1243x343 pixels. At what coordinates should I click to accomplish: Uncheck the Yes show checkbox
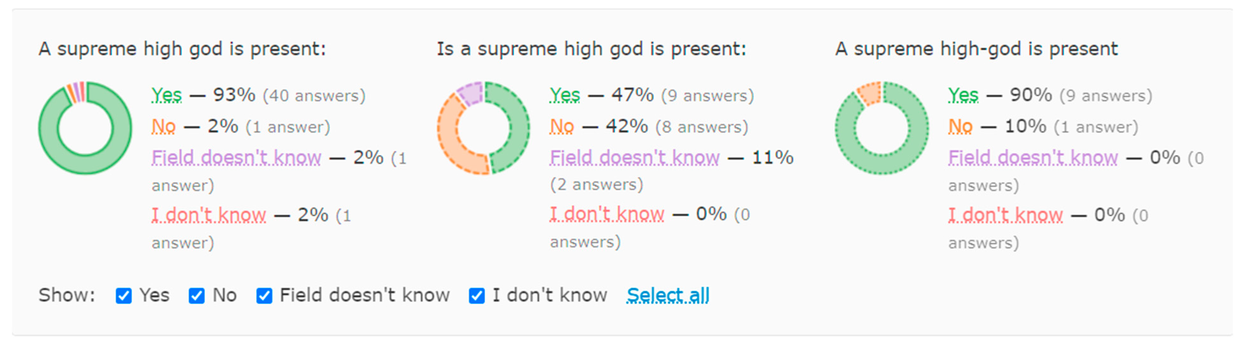pos(123,296)
